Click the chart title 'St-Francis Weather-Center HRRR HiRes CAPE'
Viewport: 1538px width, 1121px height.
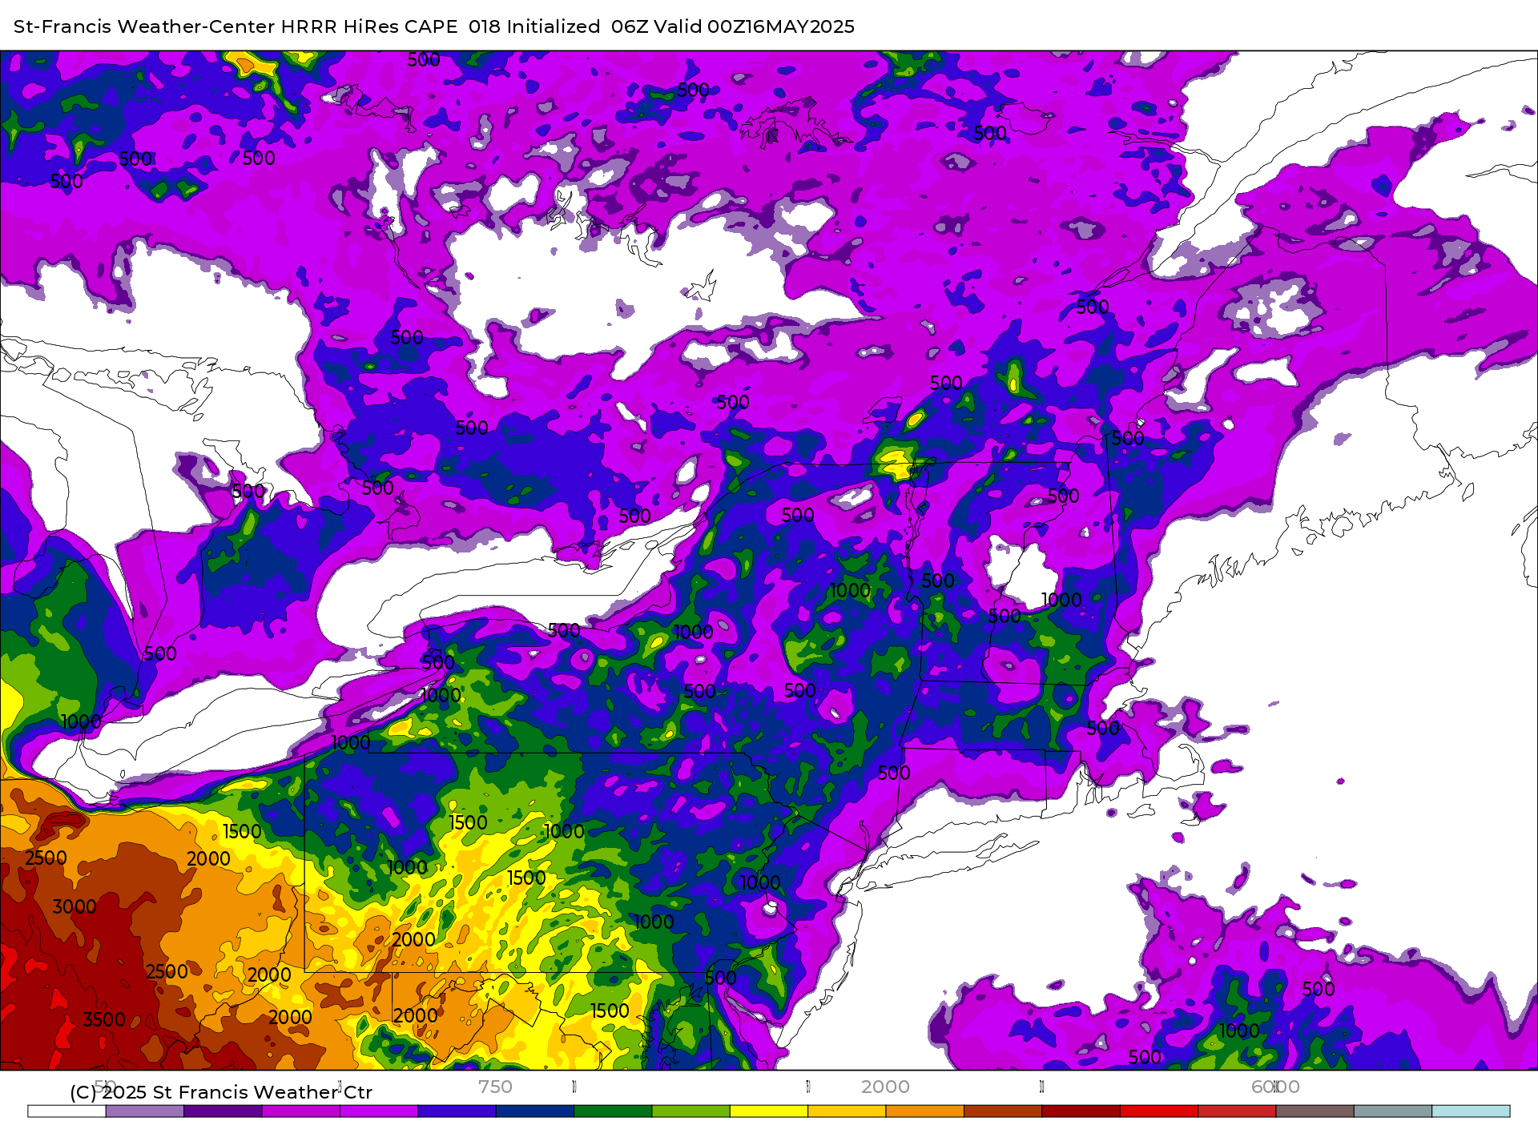(x=236, y=26)
